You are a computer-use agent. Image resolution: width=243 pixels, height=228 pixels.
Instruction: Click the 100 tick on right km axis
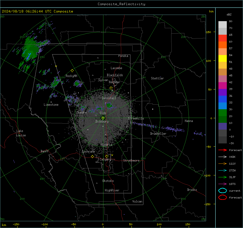click(208, 61)
